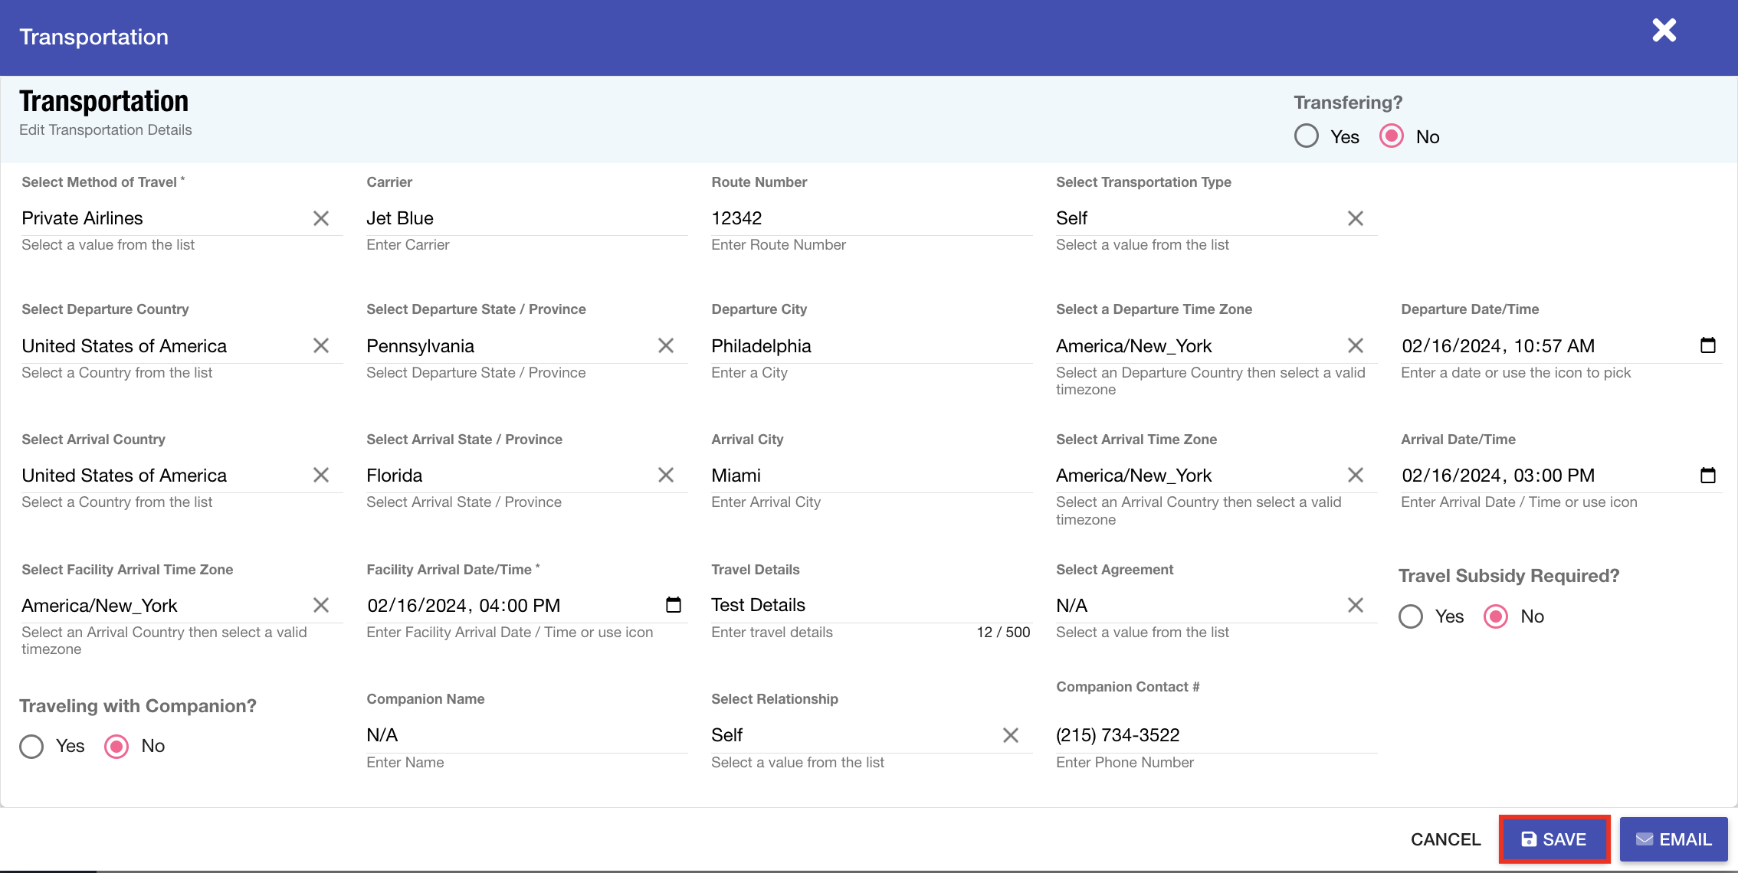
Task: Cancel the transportation edit
Action: (1445, 839)
